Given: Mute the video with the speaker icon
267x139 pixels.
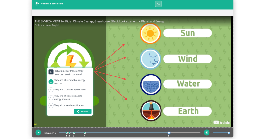Looking at the screenshot, I should click(207, 133).
